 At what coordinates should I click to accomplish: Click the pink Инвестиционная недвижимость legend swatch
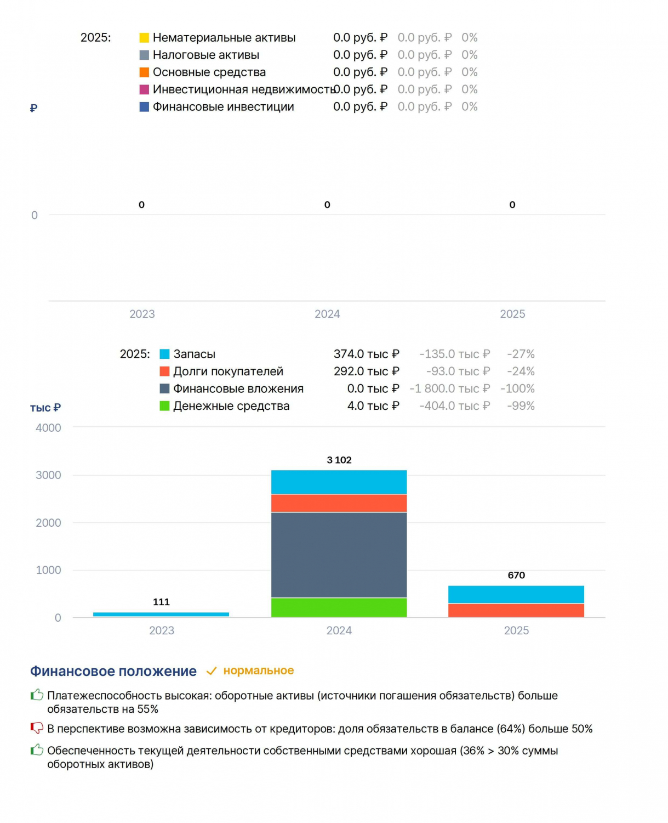pyautogui.click(x=144, y=89)
